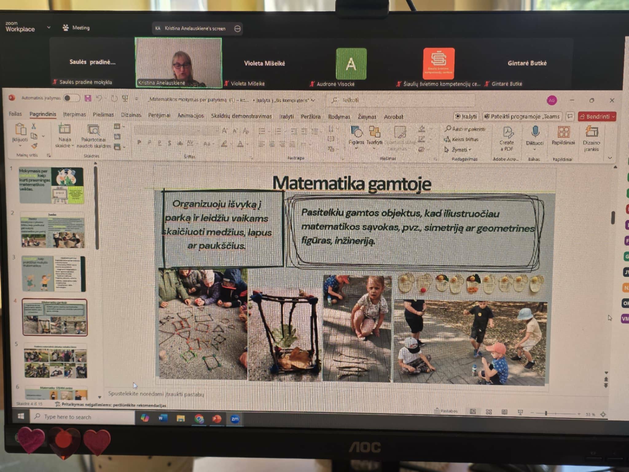This screenshot has height=472, width=629.
Task: Click the Įrašyti record button top right
Action: (466, 116)
